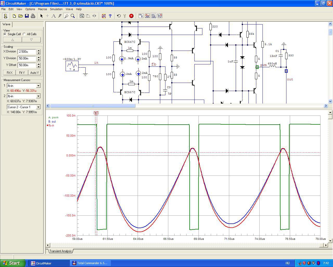Screen dimensions: 333x267
Task: Click the red stop simulation icon
Action: coord(131,16)
